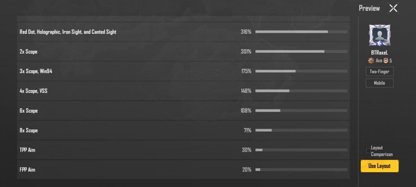Image resolution: width=416 pixels, height=187 pixels.
Task: Close the Preview panel with the X icon
Action: click(x=393, y=8)
